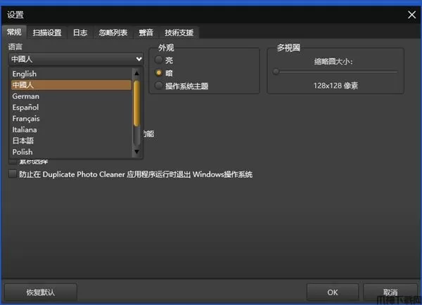The image size is (422, 305).
Task: Open the 忽略列表 tab
Action: click(x=113, y=32)
